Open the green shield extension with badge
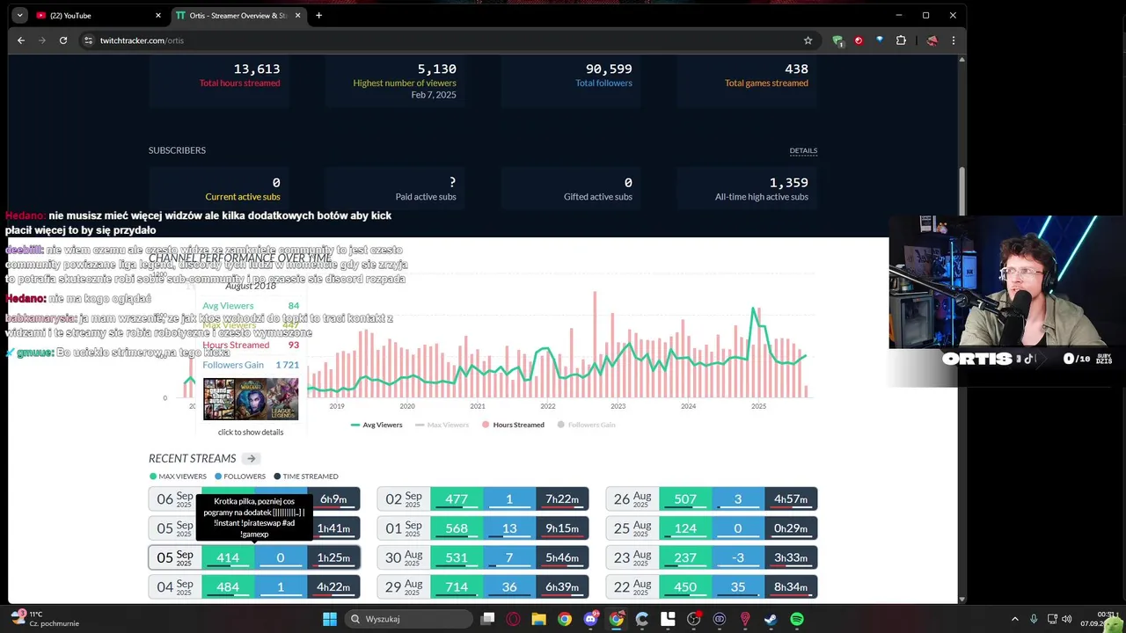 [x=837, y=40]
